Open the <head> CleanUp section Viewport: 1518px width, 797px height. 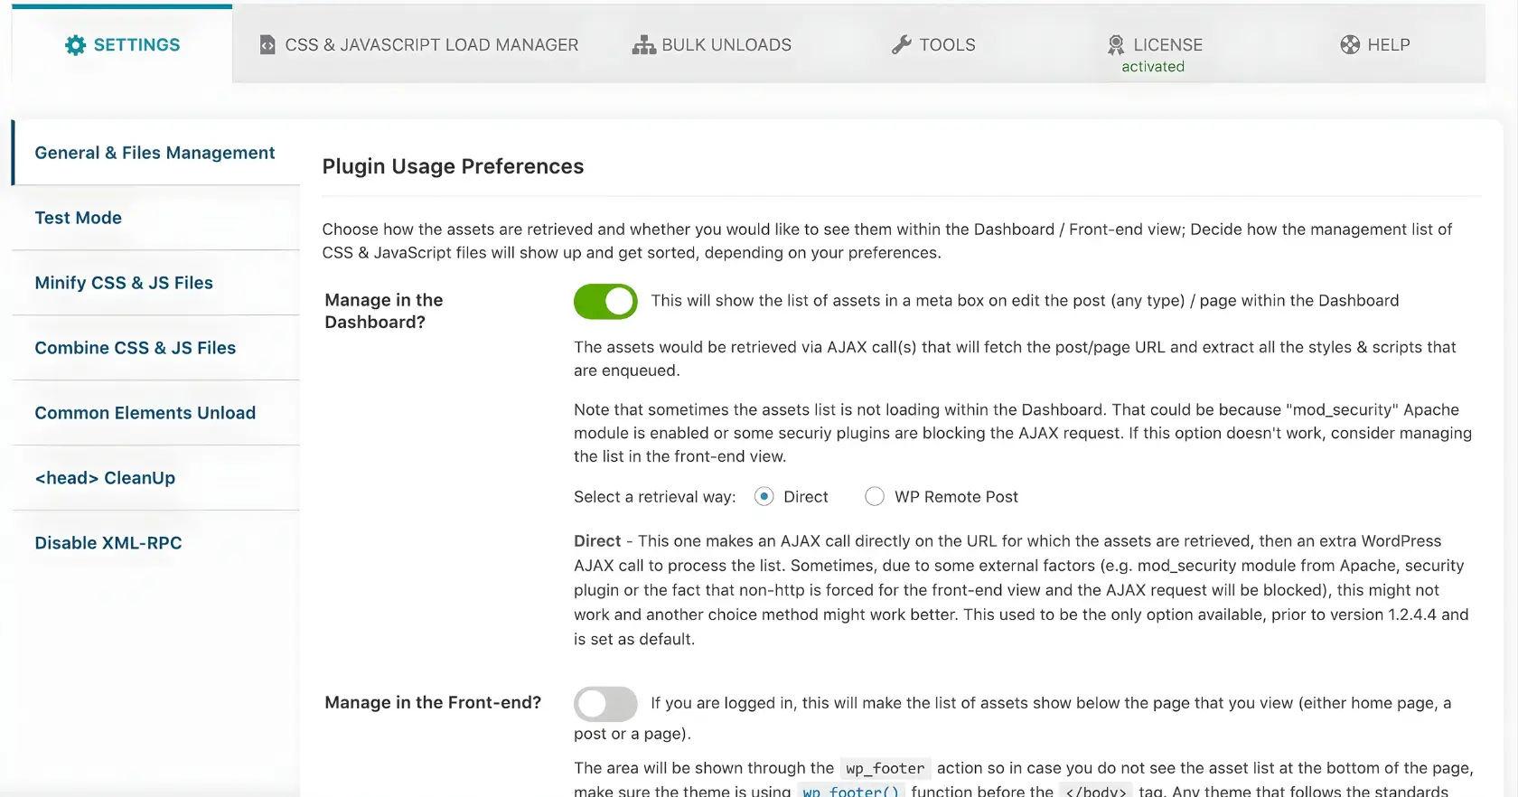coord(105,478)
